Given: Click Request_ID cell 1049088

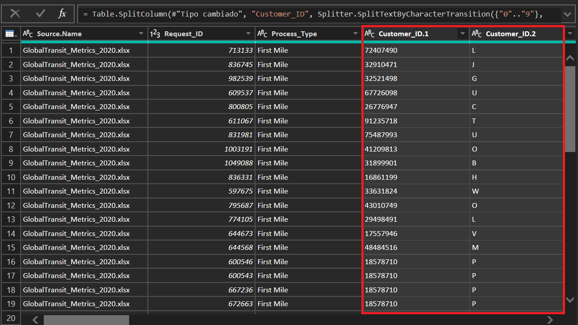Looking at the screenshot, I should coord(201,163).
